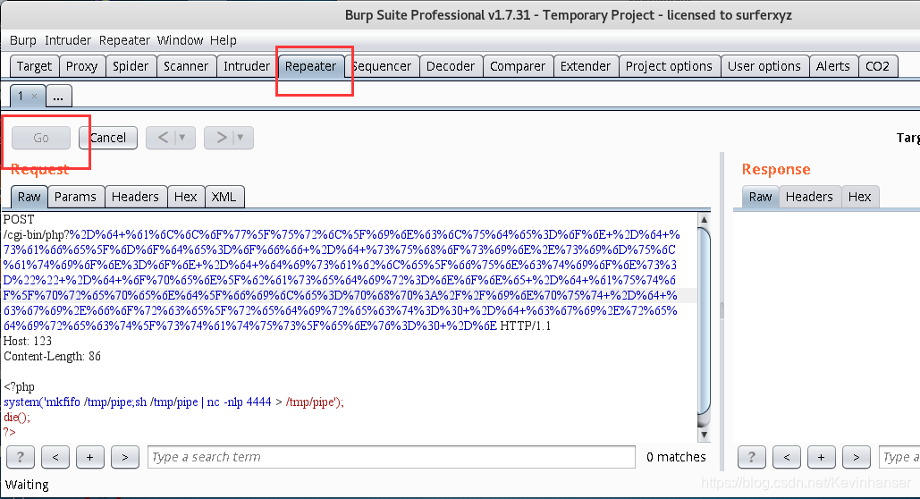Close Repeater tab 1 with x
Image resolution: width=920 pixels, height=499 pixels.
click(35, 97)
